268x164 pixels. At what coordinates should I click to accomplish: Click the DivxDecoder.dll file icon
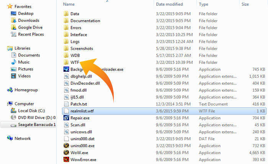66,83
